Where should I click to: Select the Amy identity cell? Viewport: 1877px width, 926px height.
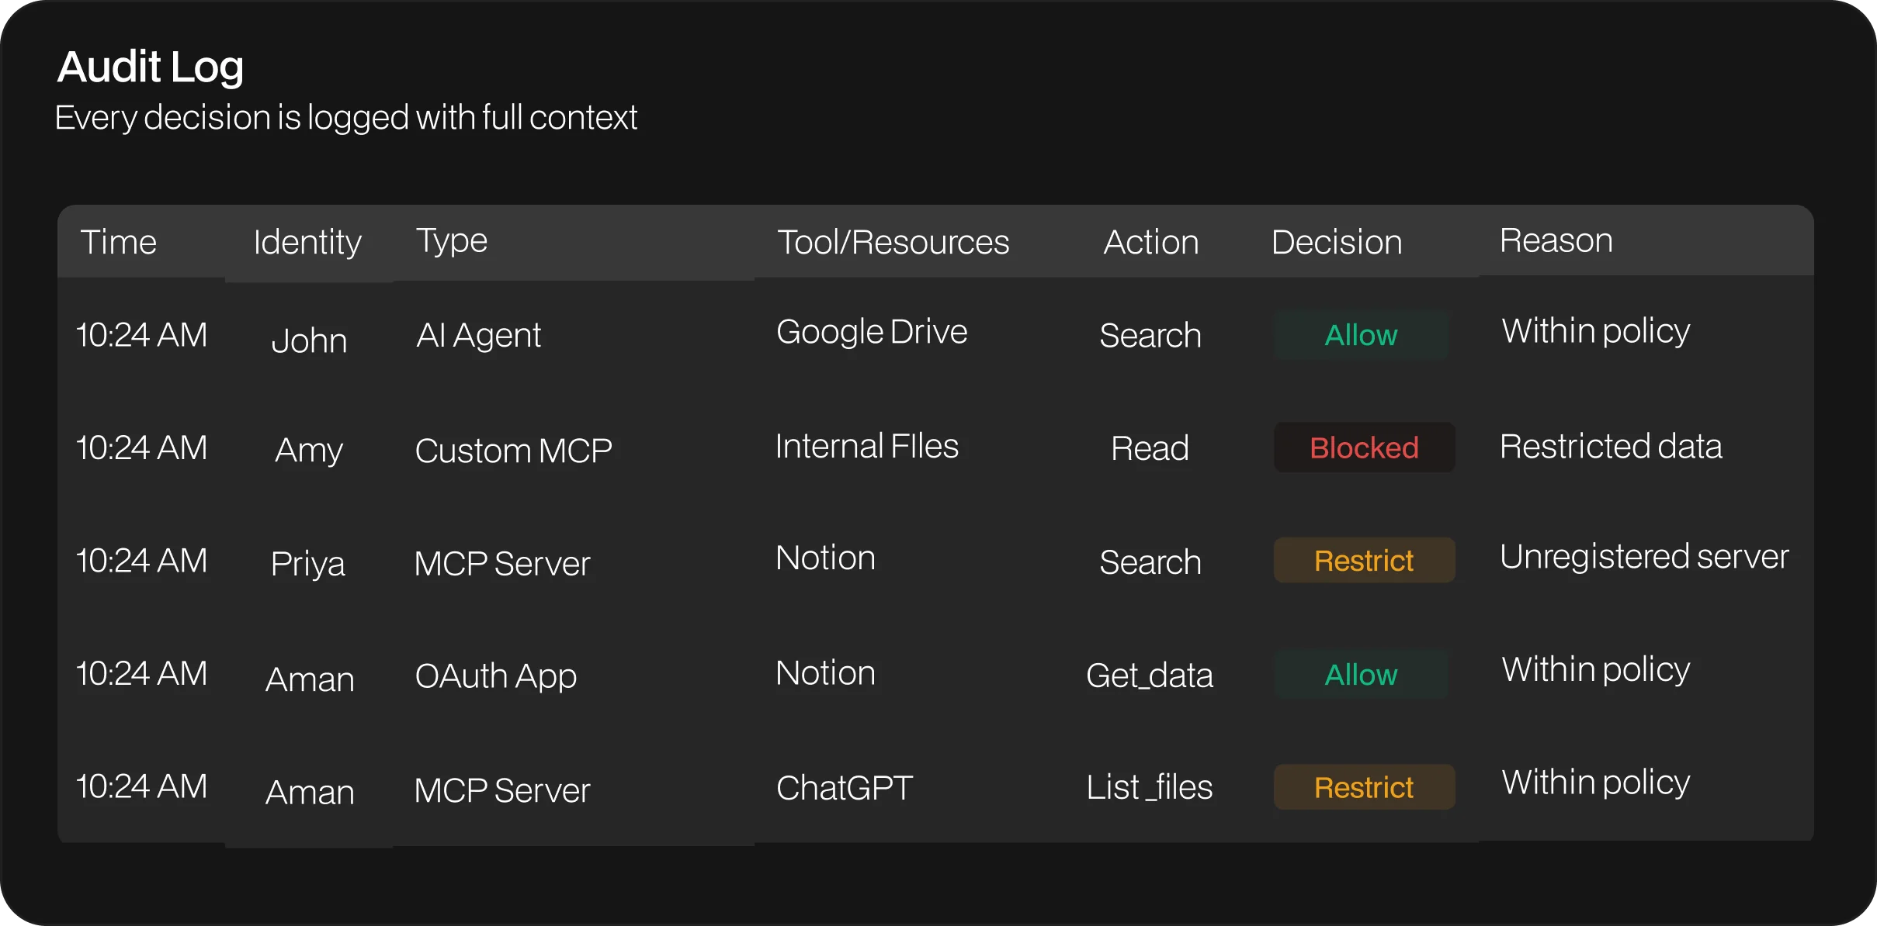coord(309,450)
